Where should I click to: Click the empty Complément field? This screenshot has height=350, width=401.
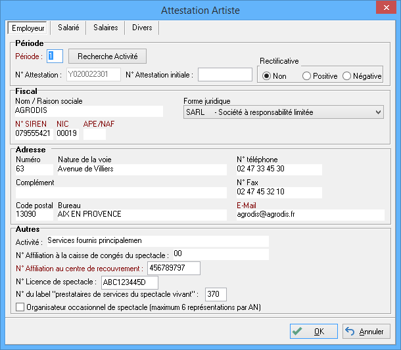tap(121, 192)
